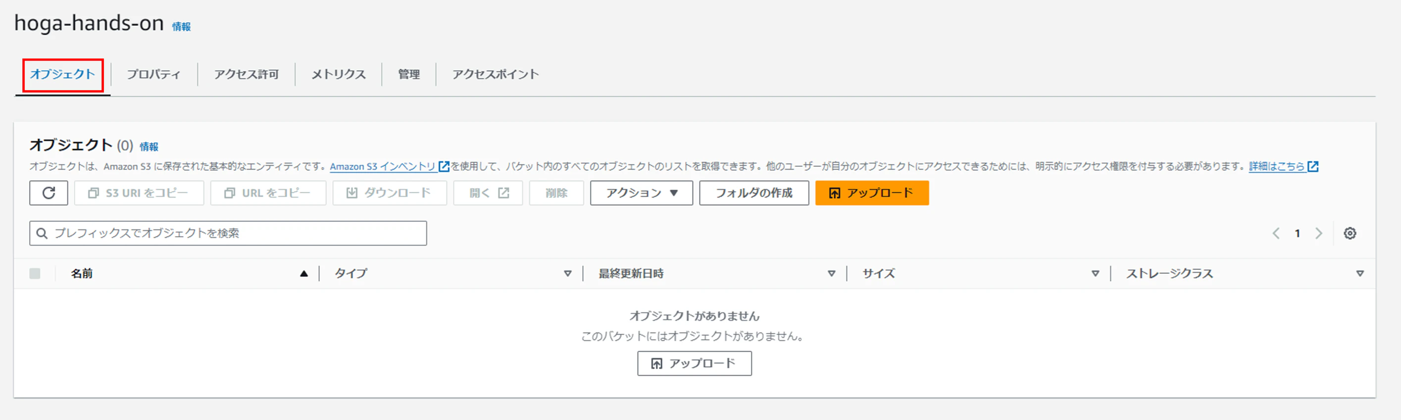Click the refresh objects icon button
Viewport: 1401px width, 420px height.
[49, 193]
